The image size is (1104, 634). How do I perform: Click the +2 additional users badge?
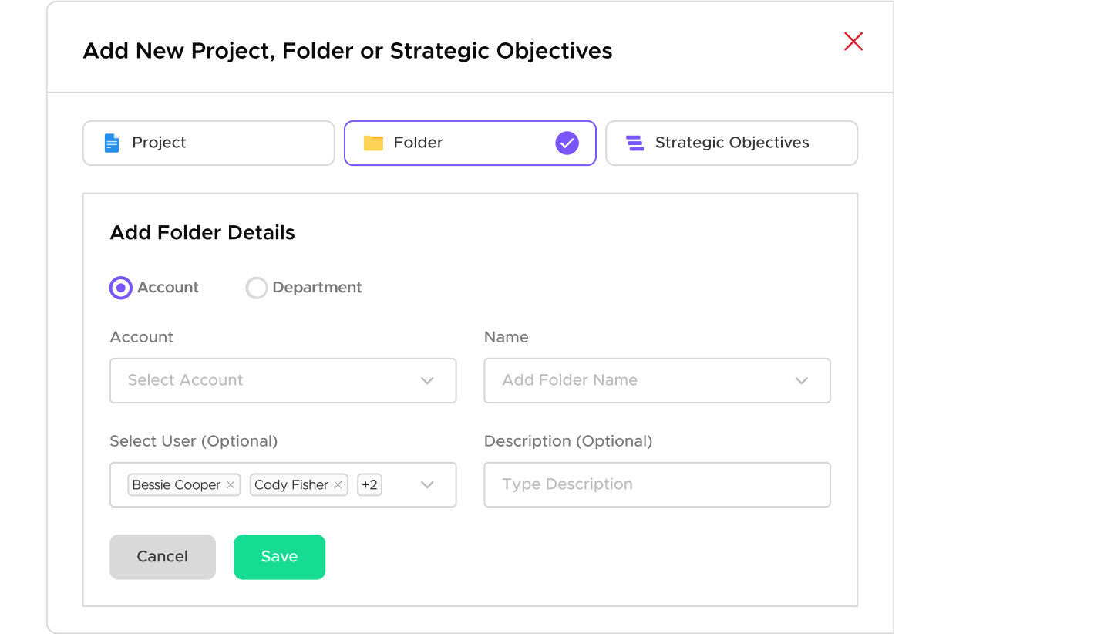point(369,485)
